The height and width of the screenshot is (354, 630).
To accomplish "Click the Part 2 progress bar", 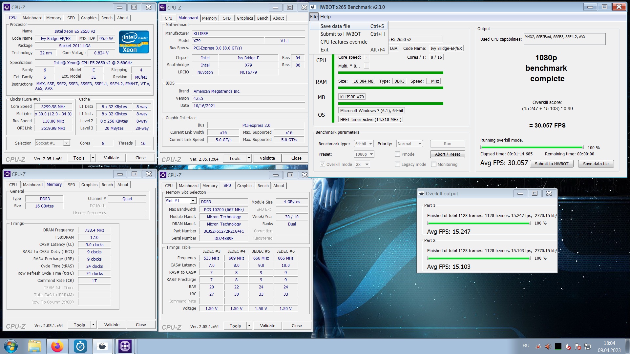I will point(479,258).
